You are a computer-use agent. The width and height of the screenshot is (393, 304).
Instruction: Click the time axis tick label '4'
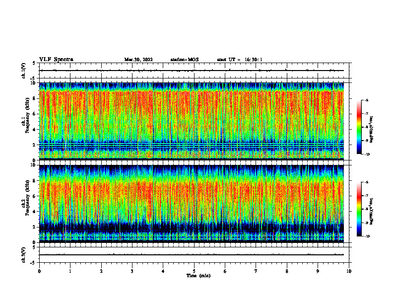[x=163, y=271]
